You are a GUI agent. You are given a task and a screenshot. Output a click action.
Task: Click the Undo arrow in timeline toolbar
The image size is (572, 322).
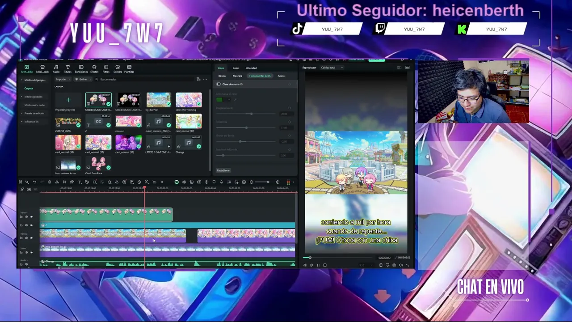pos(34,182)
